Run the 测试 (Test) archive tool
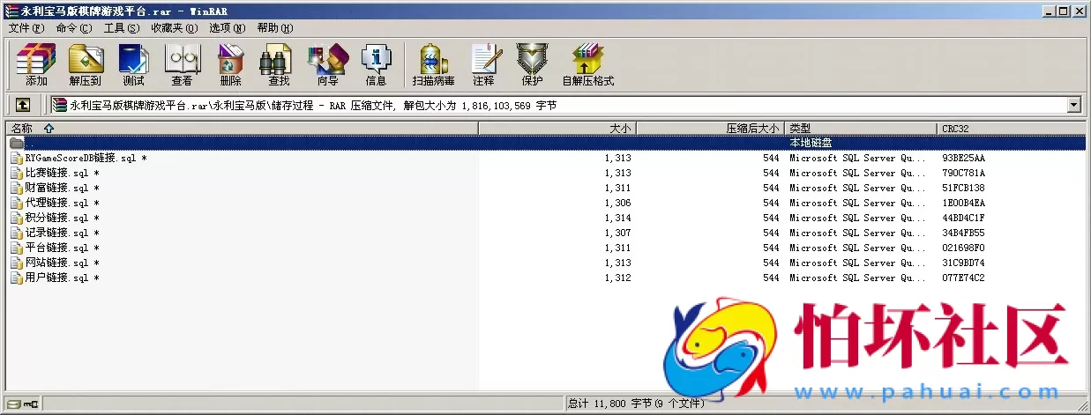This screenshot has width=1091, height=415. tap(133, 64)
